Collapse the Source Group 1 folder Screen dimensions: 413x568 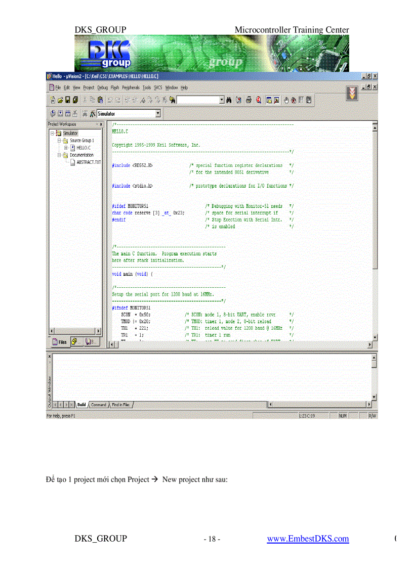[x=59, y=140]
